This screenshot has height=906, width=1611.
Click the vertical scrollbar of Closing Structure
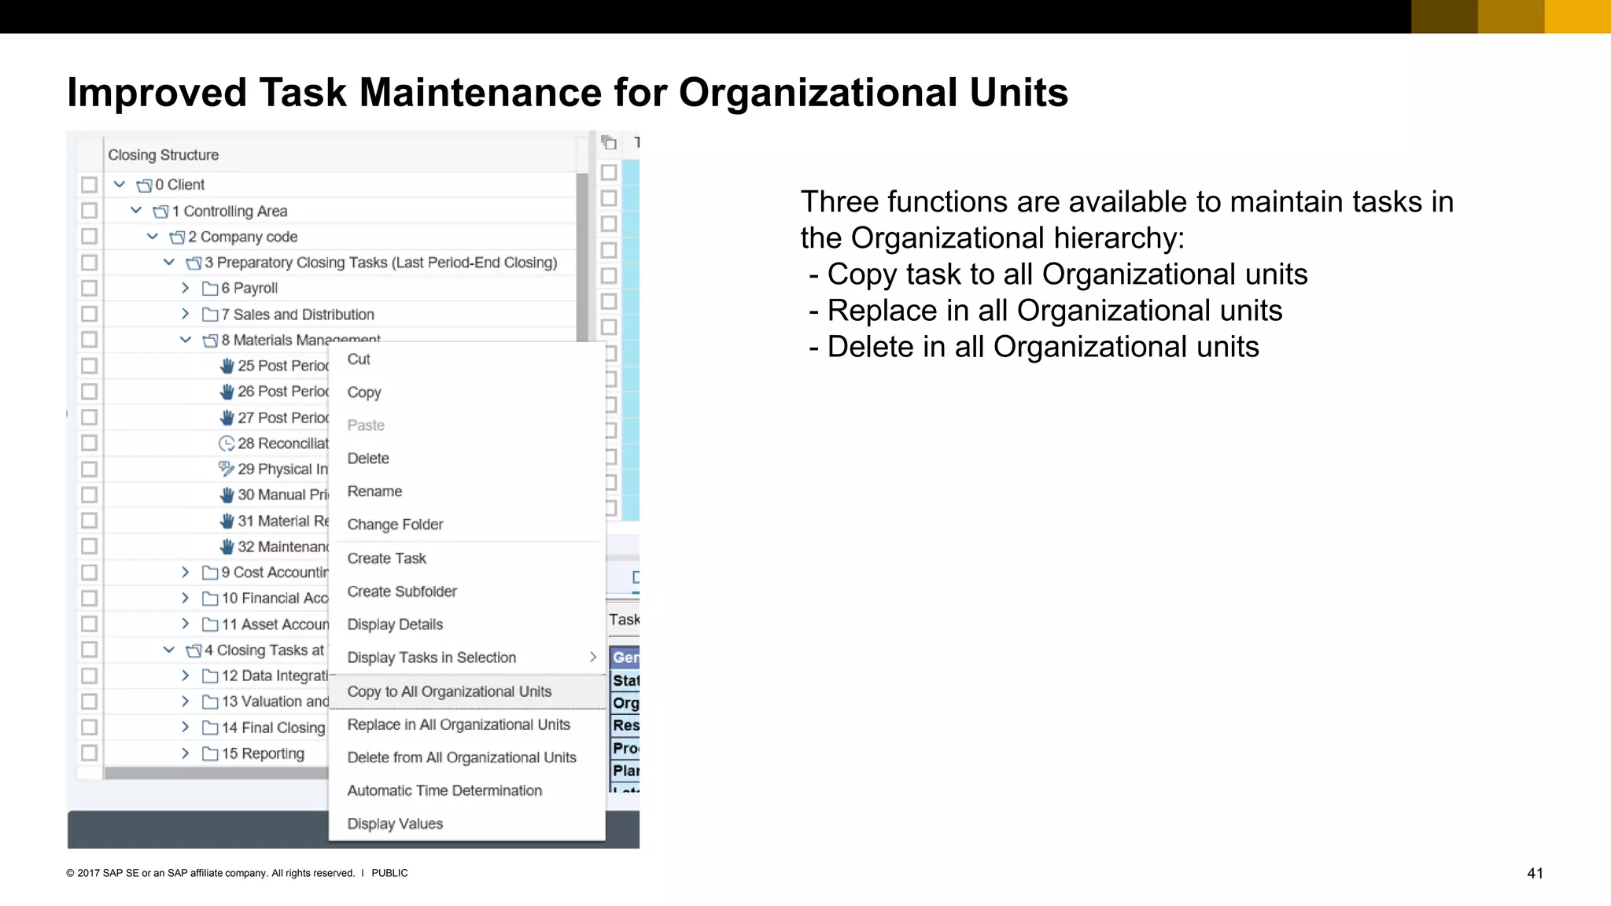point(582,257)
